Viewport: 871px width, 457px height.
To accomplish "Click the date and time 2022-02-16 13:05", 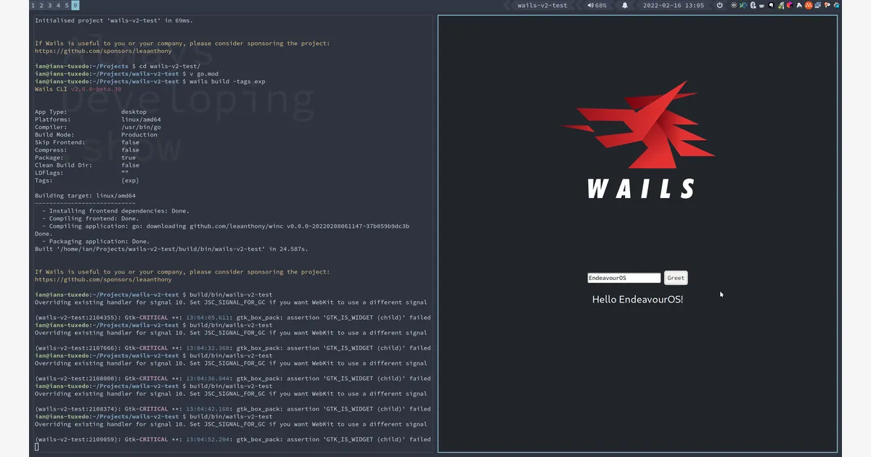I will (x=674, y=5).
